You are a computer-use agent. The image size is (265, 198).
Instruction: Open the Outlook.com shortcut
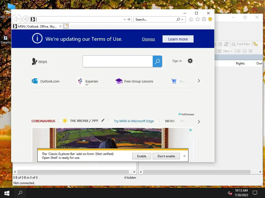click(46, 81)
